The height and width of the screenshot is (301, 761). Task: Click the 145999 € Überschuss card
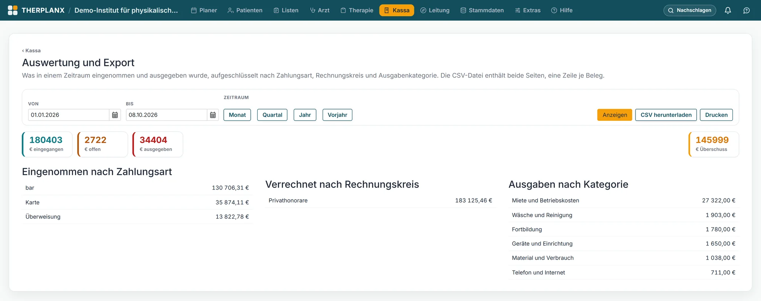pyautogui.click(x=713, y=144)
